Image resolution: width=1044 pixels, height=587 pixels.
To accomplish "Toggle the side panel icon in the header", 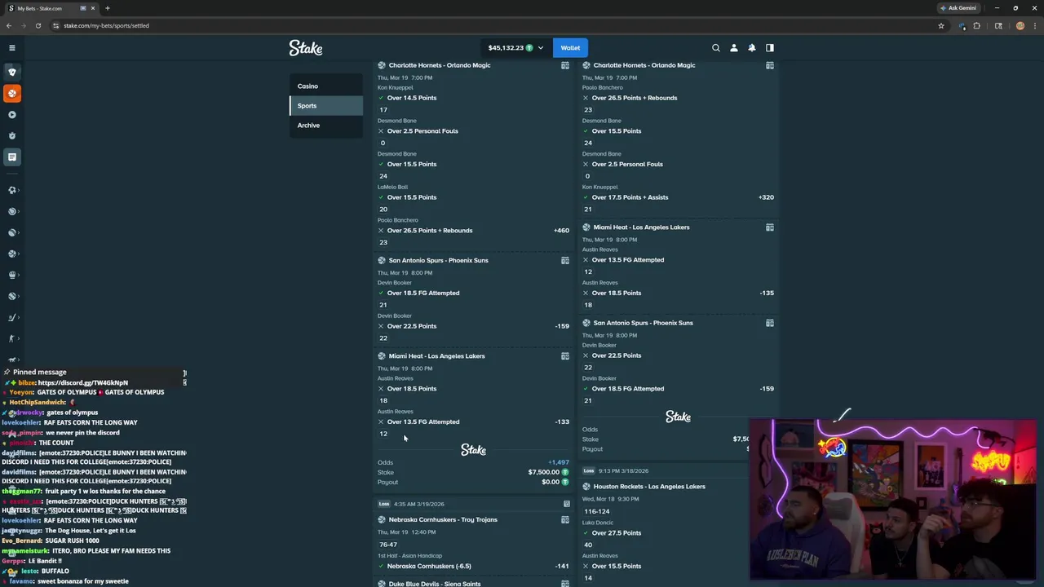I will 769,48.
